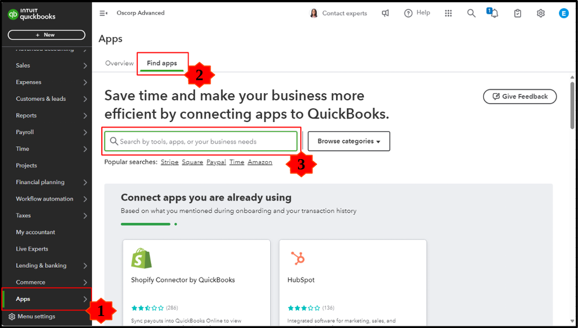Click the Shopify logo icon
Screen dimensions: 578x328
(142, 258)
